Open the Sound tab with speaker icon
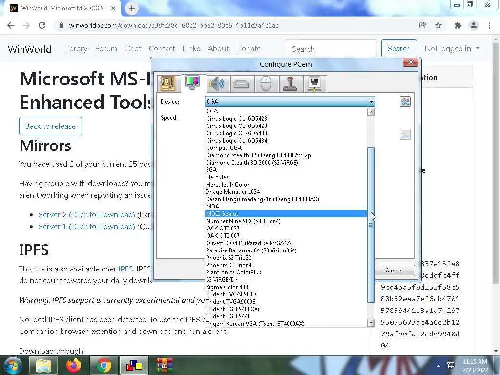Image resolution: width=500 pixels, height=375 pixels. 217,84
